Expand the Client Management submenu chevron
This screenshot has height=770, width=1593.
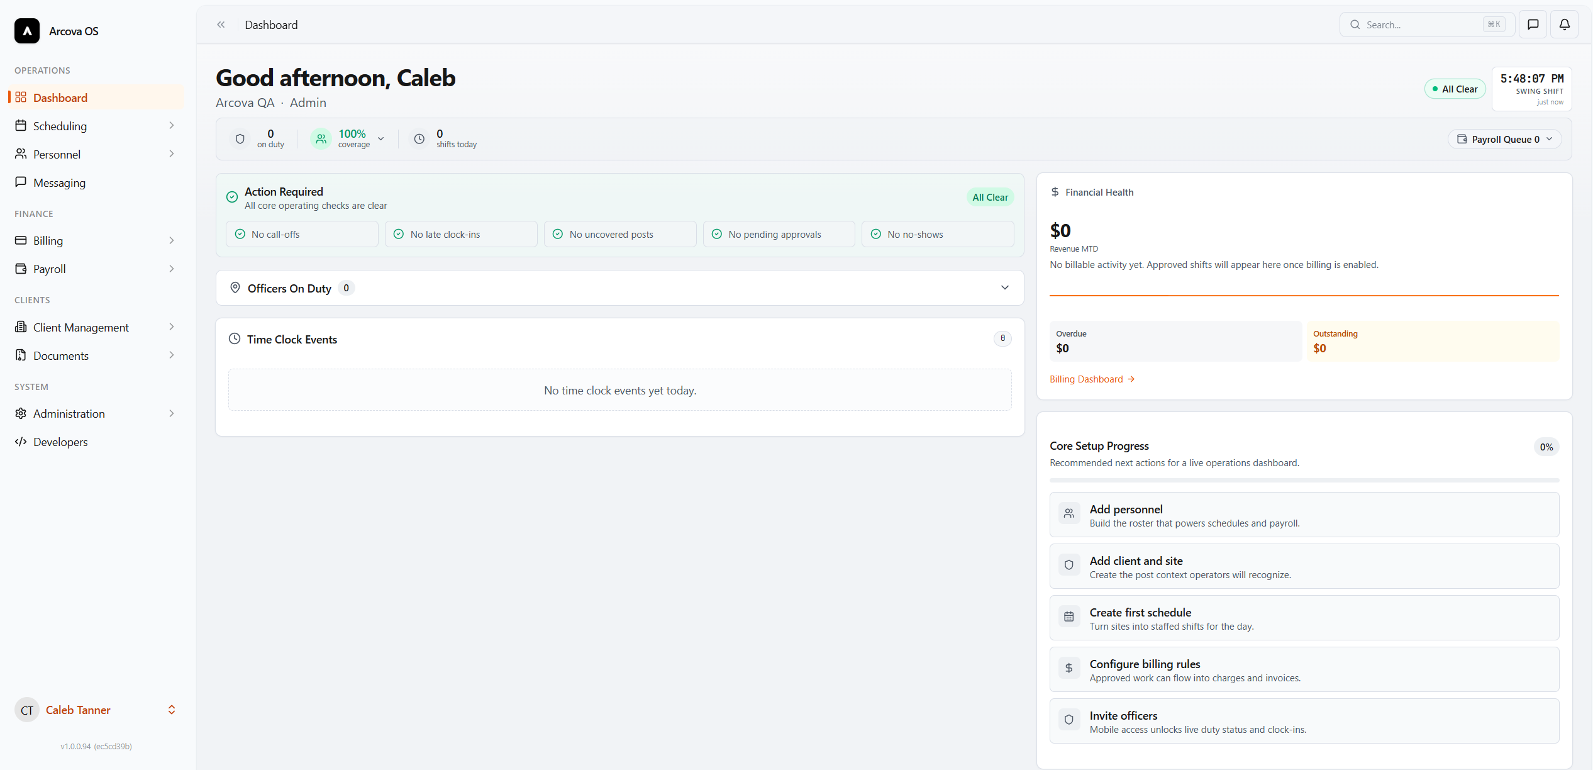(x=172, y=326)
